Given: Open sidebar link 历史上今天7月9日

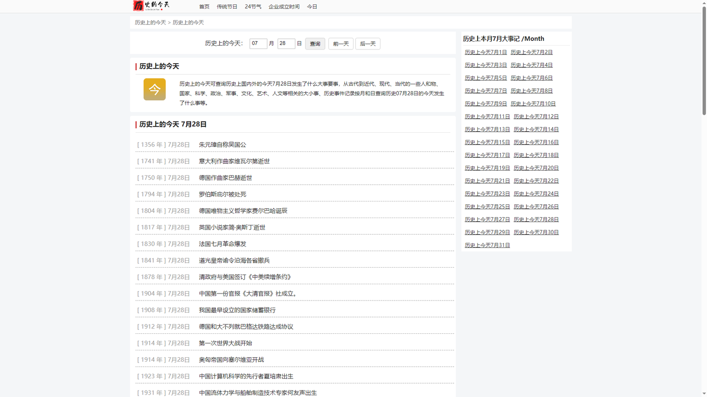Looking at the screenshot, I should pyautogui.click(x=486, y=103).
